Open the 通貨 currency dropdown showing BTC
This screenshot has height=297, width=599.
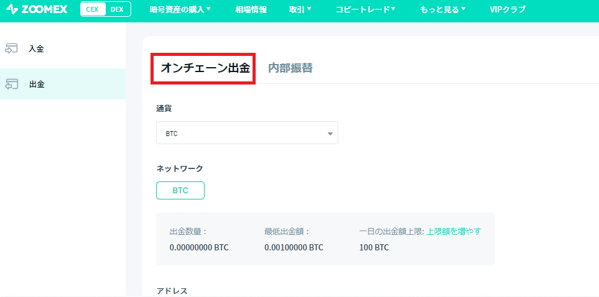[x=247, y=133]
